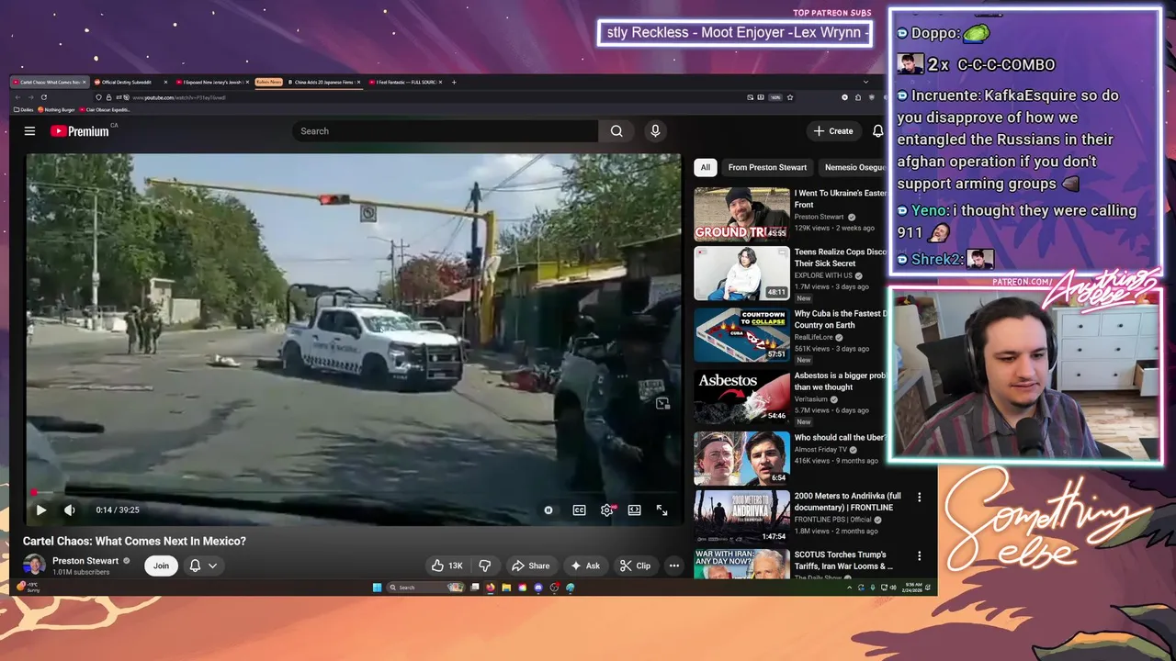
Task: Open the Windows Start menu
Action: tap(377, 588)
